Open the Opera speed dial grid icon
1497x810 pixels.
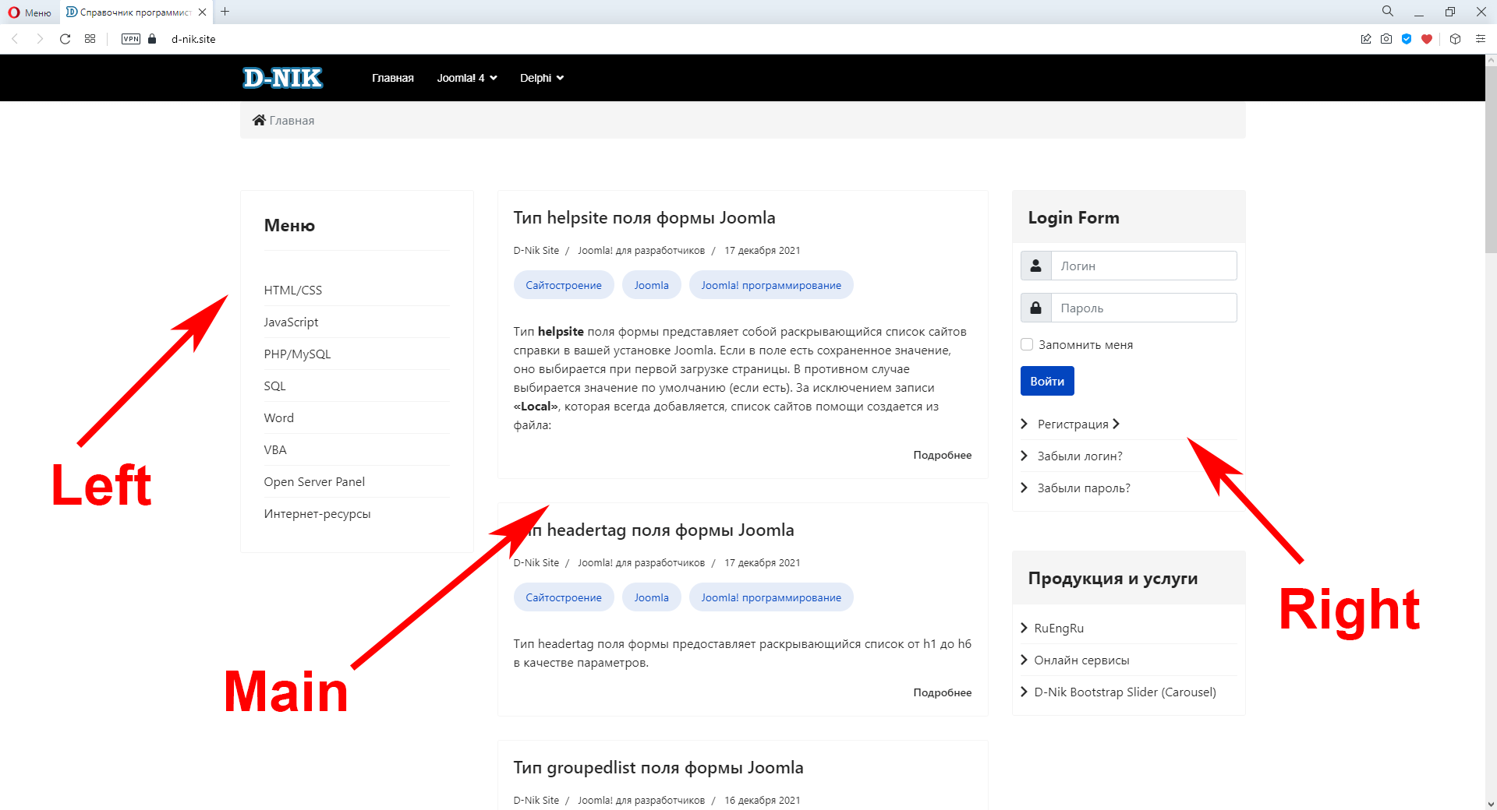(90, 39)
